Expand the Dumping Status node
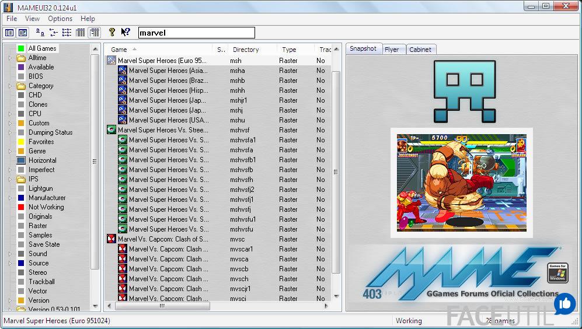 pyautogui.click(x=10, y=132)
